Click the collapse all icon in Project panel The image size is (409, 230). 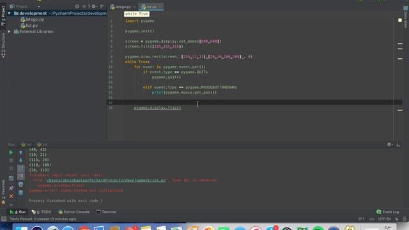coord(84,6)
